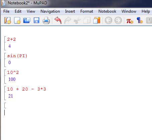Screen dimensions: 152x140
Task: Open the Format menu
Action: point(87,11)
